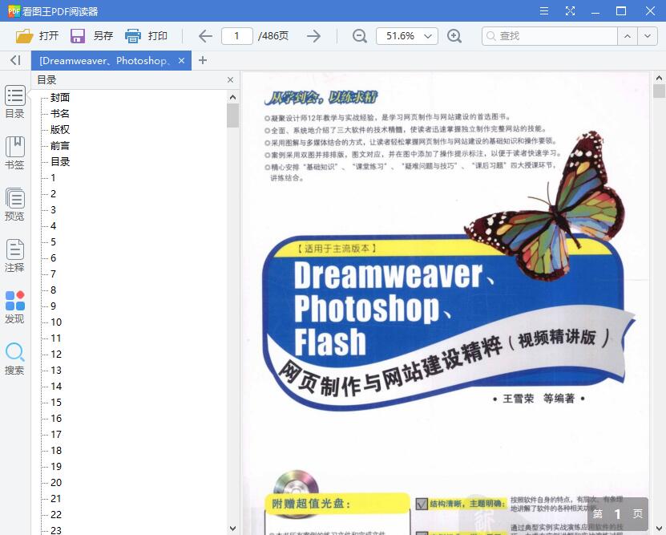Screen dimensions: 666x535
Task: Open the 搜索 search sidebar panel
Action: 15,359
